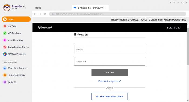Click the pink Live Streaming camera icon
Viewport: 189px width, 102px height.
[5, 40]
